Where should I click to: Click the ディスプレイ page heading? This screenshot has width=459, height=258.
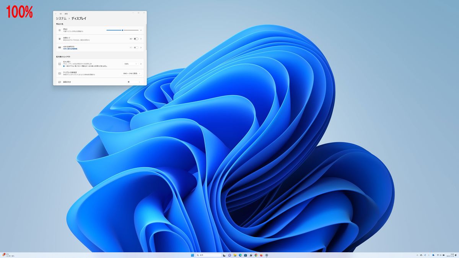tap(79, 18)
